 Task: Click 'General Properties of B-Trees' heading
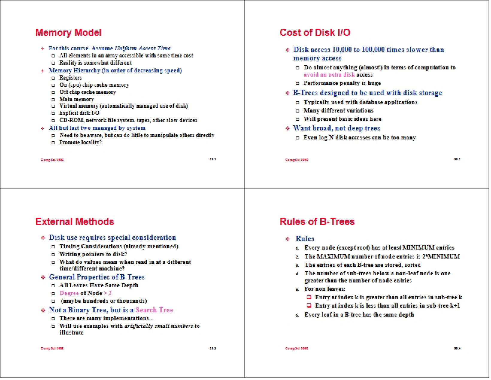click(97, 277)
